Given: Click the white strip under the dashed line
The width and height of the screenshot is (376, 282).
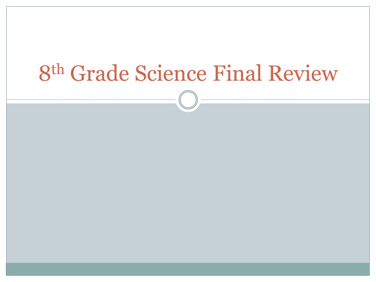Looking at the screenshot, I should tap(91, 102).
